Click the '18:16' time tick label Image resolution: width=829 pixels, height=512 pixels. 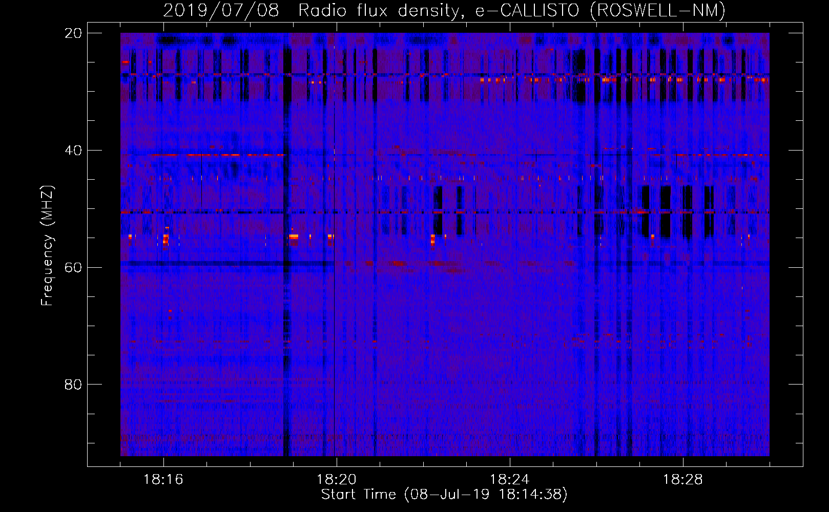click(163, 480)
